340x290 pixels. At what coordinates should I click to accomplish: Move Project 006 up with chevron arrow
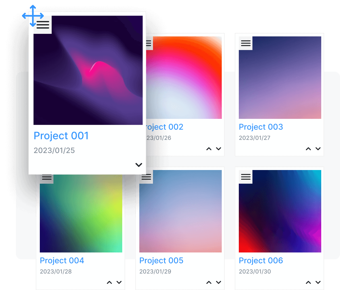pyautogui.click(x=308, y=282)
